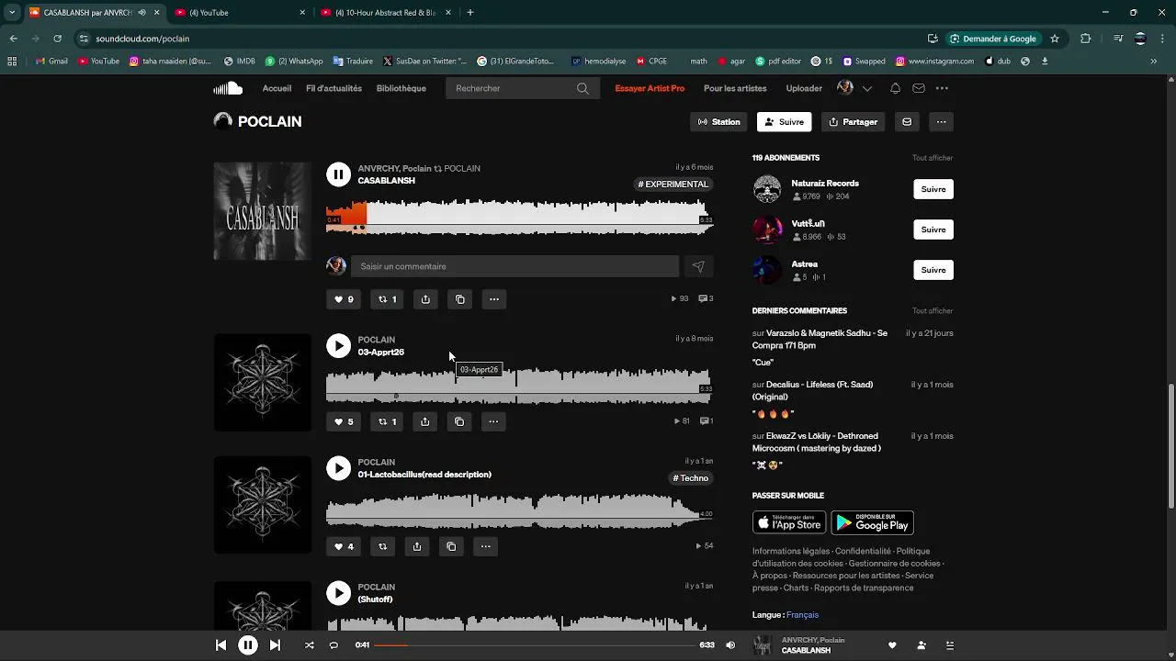Open Essayer Artist Pro link
The image size is (1176, 661).
coord(650,88)
